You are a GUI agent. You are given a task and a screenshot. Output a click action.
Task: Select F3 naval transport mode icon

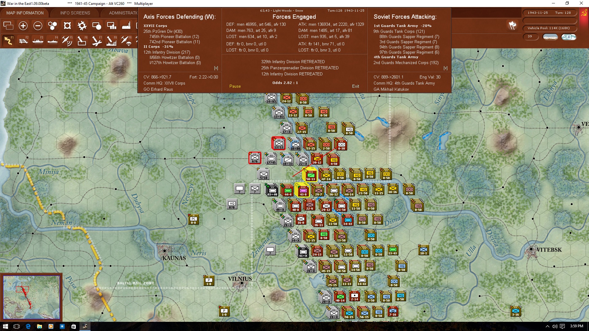[38, 40]
